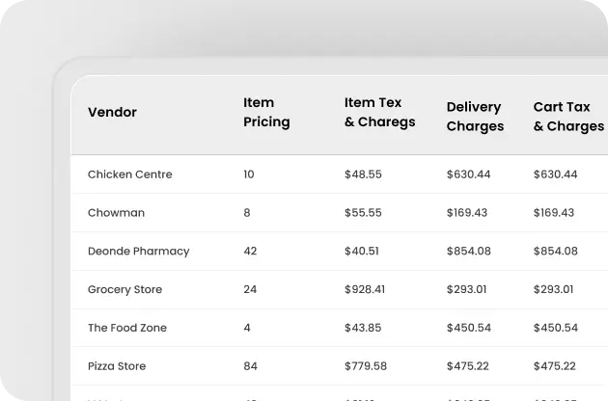This screenshot has width=608, height=401.
Task: Click The Food Zone's $450.54 cart tax
Action: (556, 328)
